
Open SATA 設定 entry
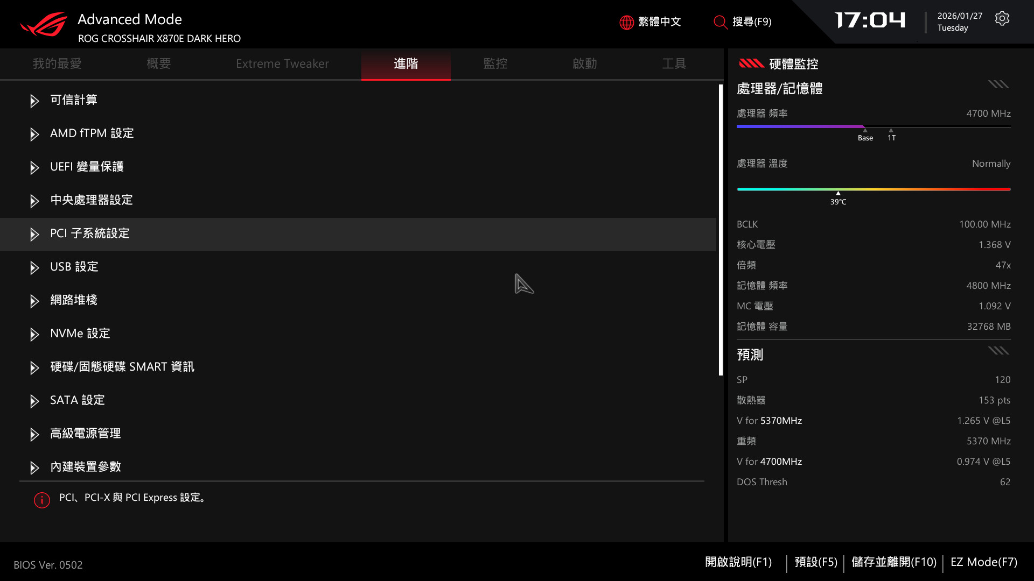coord(78,400)
